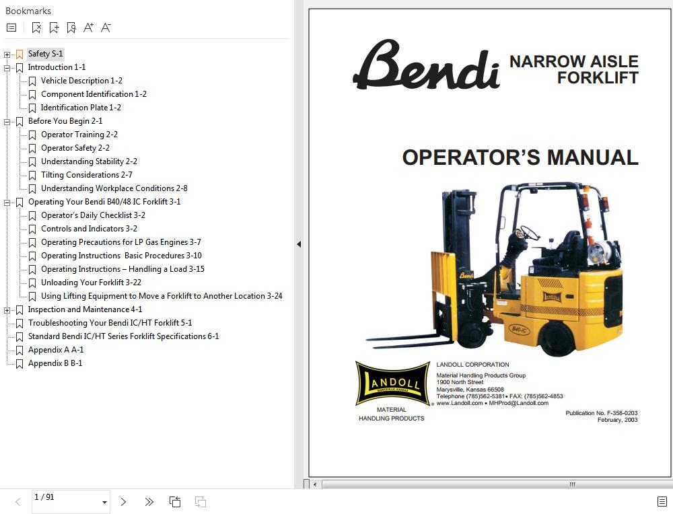Click the Appendix A bookmark ribbon icon

20,351
